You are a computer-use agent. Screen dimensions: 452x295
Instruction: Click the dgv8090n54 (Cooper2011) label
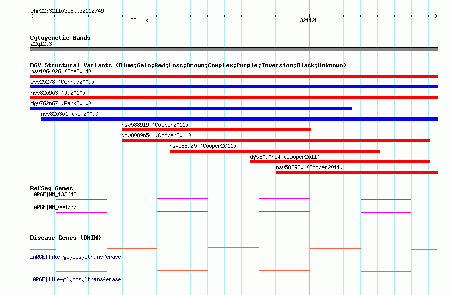(x=285, y=157)
